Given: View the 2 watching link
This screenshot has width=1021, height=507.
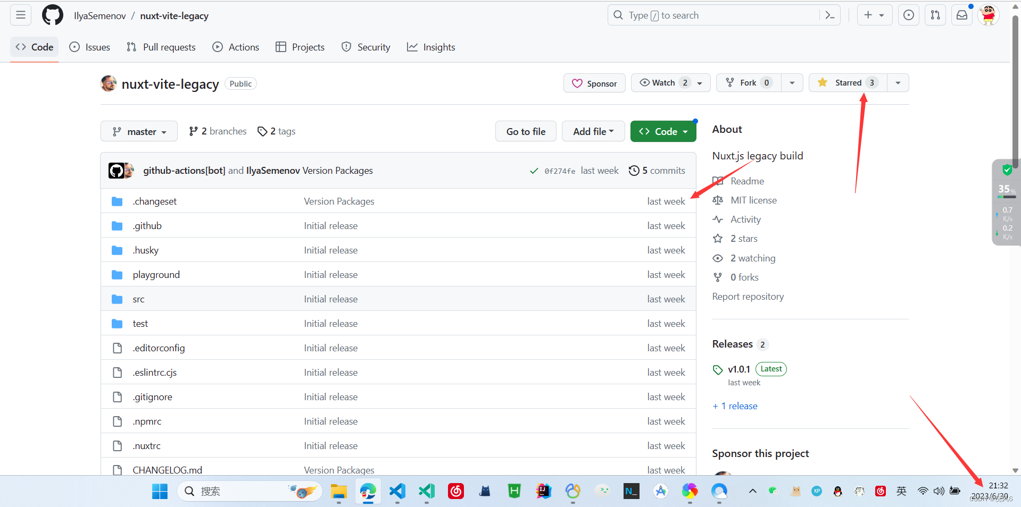Looking at the screenshot, I should pos(744,258).
